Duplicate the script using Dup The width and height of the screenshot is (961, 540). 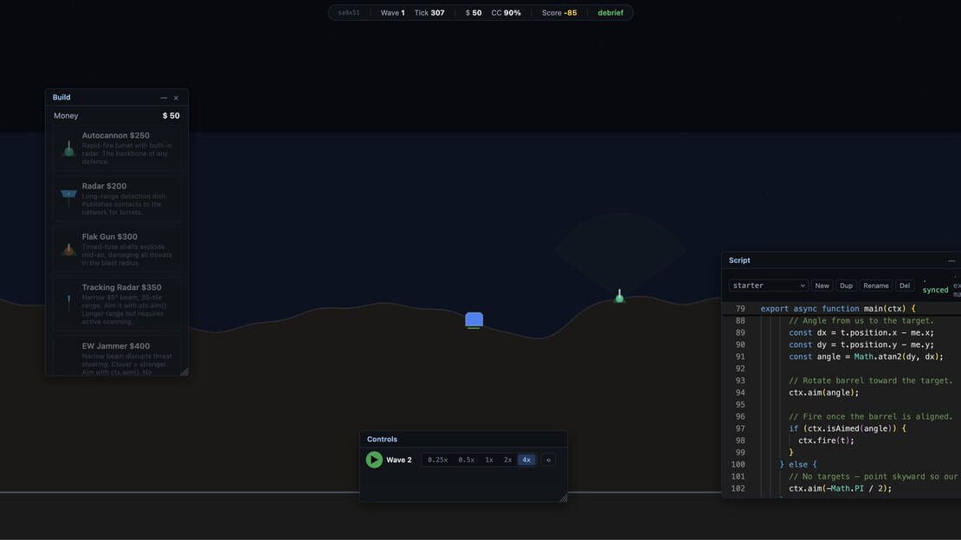pos(847,286)
